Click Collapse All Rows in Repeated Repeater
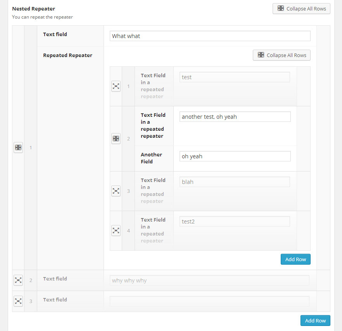 [282, 55]
